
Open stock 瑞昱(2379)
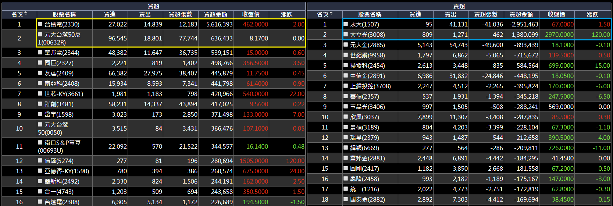(364, 138)
